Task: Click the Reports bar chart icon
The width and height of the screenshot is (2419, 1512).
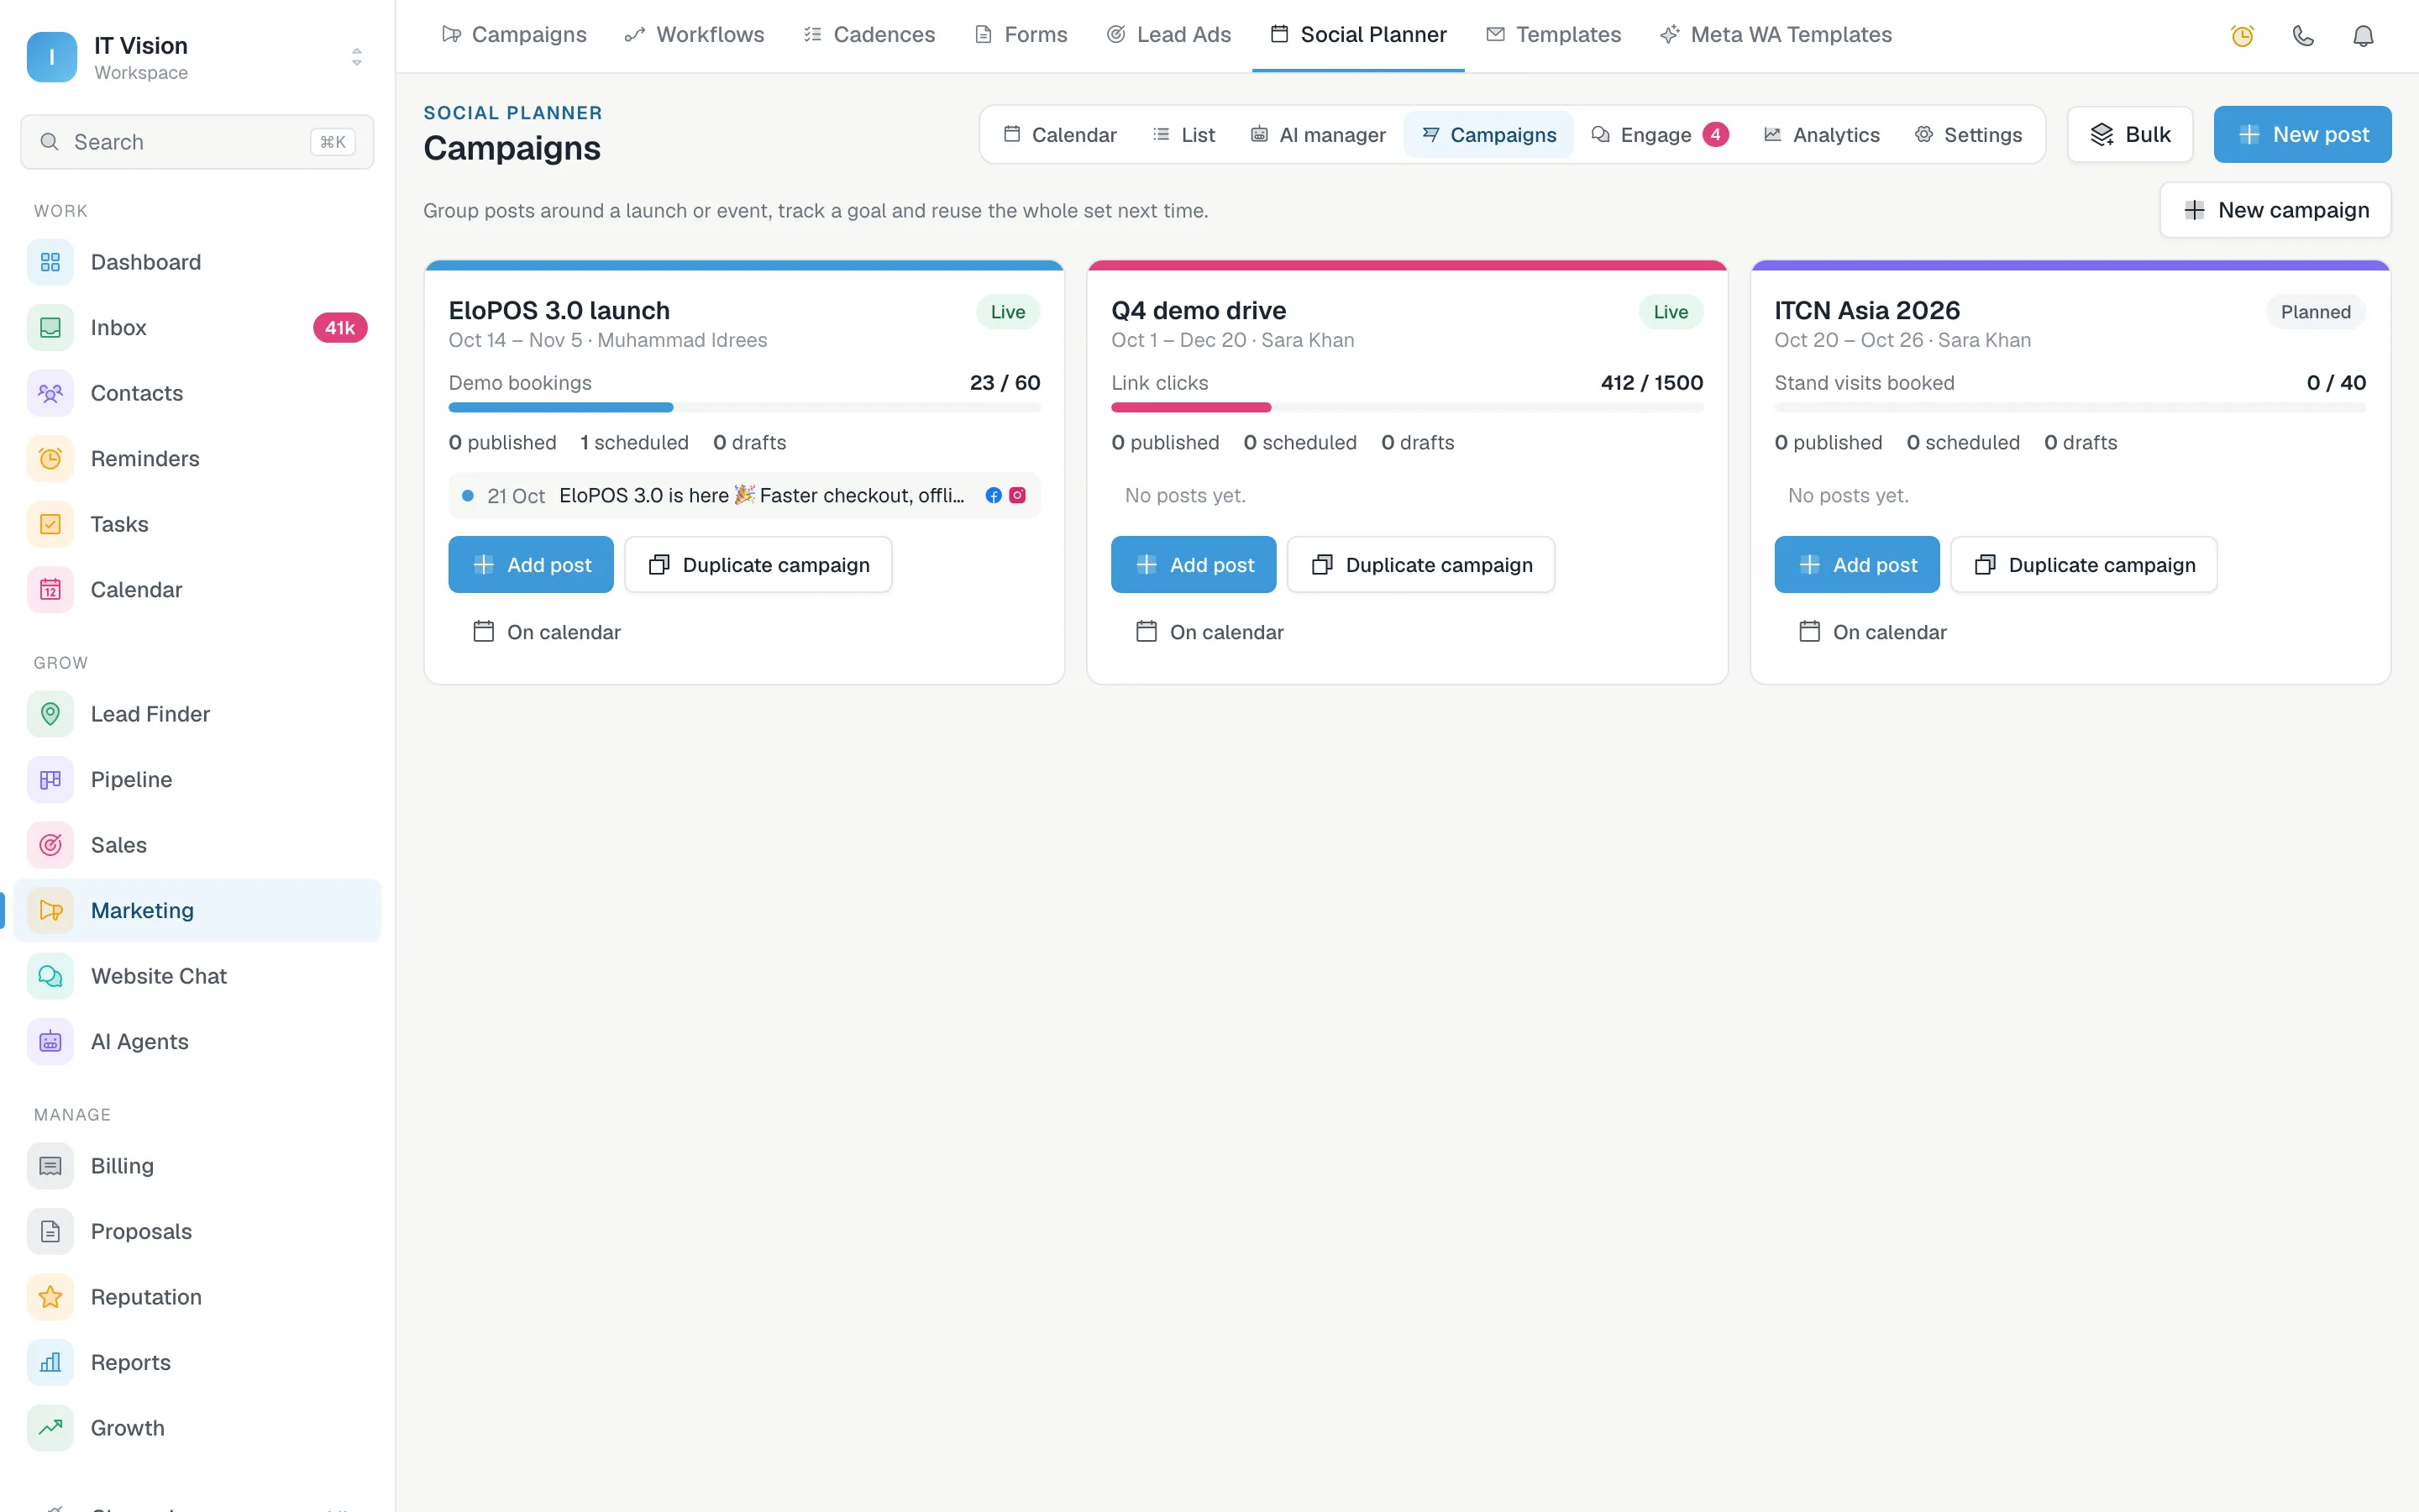Action: [x=50, y=1363]
